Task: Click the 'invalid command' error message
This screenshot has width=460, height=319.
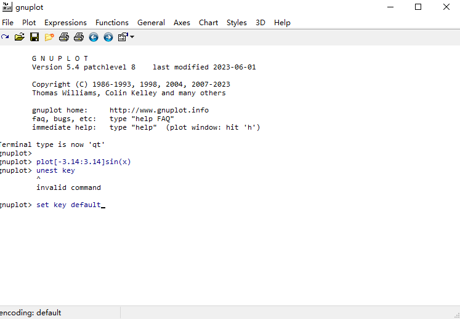Action: point(68,187)
